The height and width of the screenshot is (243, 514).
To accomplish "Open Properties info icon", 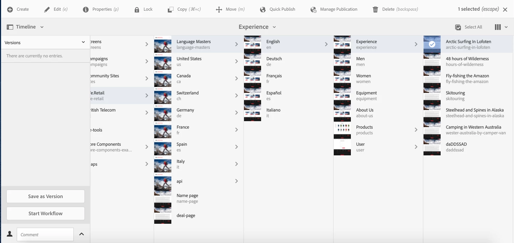I will [x=85, y=9].
